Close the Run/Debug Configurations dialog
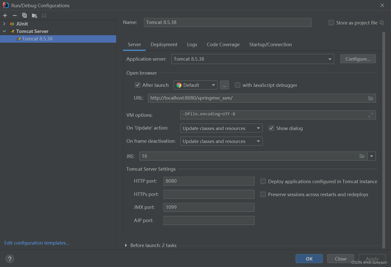 [382, 5]
